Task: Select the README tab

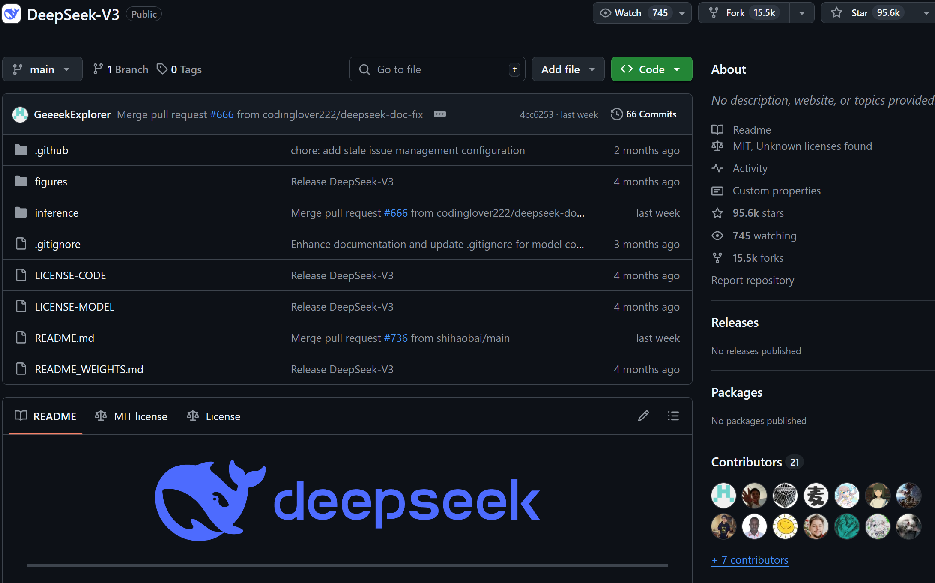Action: click(x=46, y=416)
